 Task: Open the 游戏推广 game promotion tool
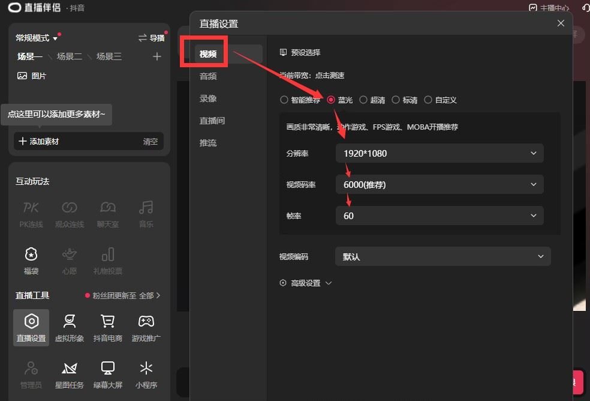[146, 328]
